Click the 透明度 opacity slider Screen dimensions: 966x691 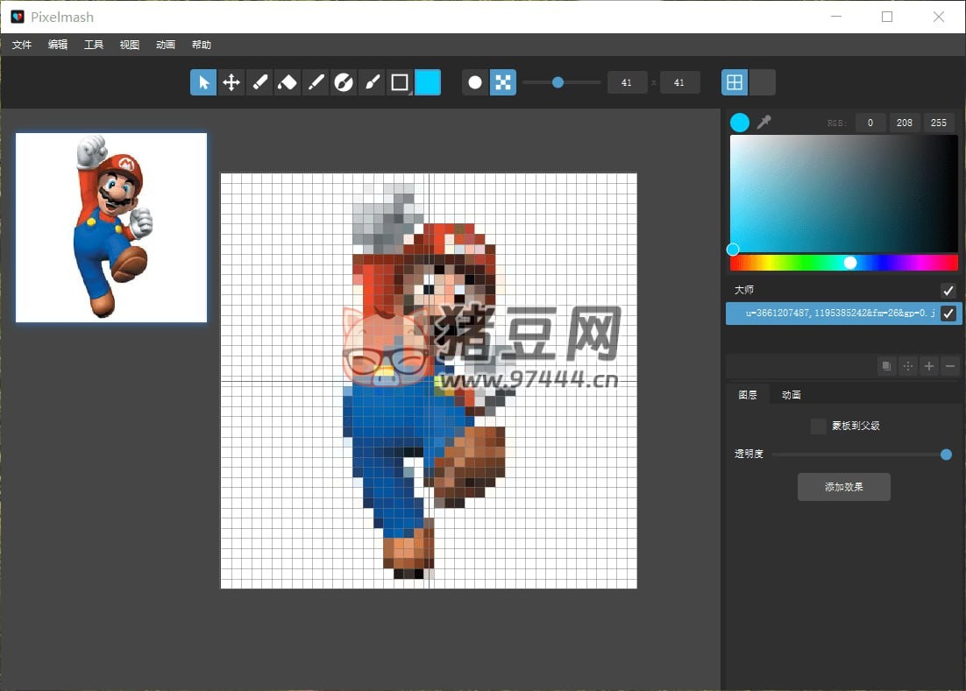[x=857, y=455]
